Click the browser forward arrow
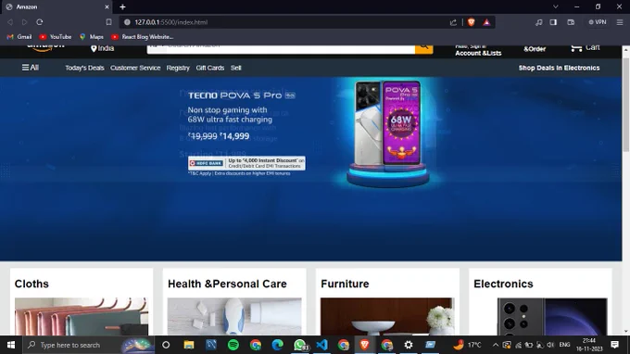The image size is (630, 354). (x=24, y=22)
